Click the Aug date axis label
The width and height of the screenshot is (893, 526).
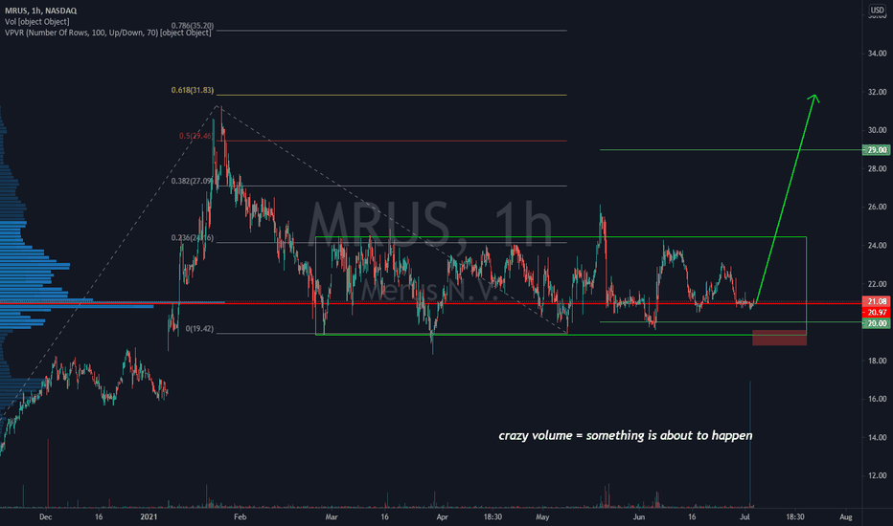click(x=846, y=516)
